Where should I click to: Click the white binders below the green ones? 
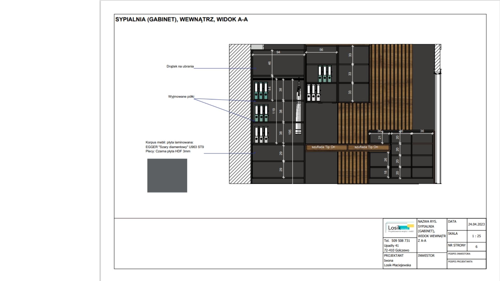click(x=313, y=93)
